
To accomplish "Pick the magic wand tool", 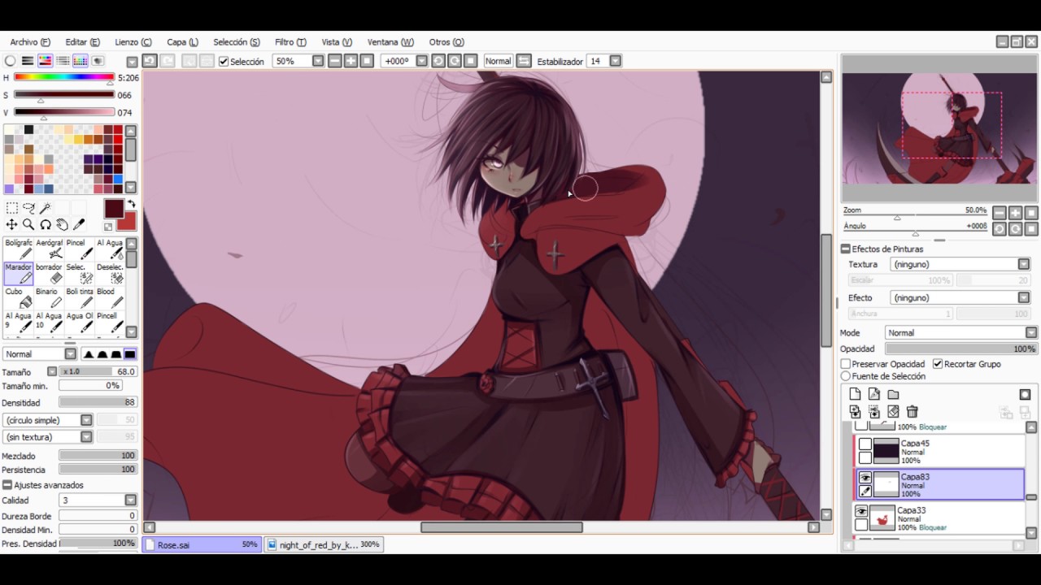I will point(46,209).
